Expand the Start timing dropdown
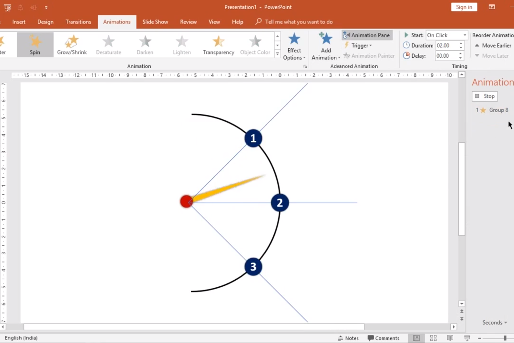 [464, 35]
